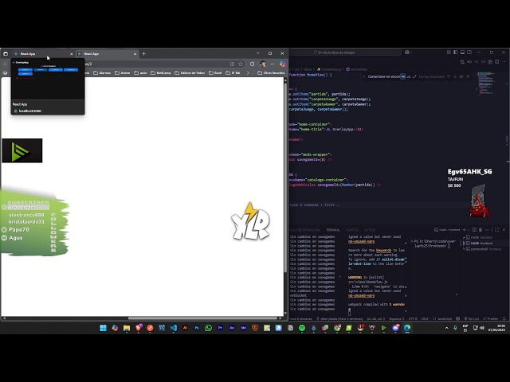This screenshot has height=382, width=510.
Task: Open the new terminal launch profile dropdown
Action: click(469, 230)
